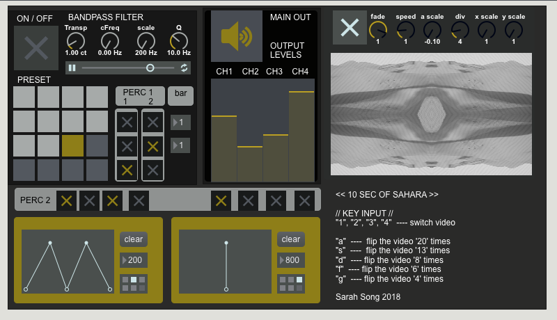
Task: Click the top point of the vertical-line envelope
Action: tap(226, 243)
